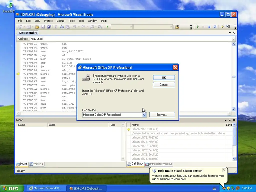Open the Test menu
Viewport: 256px width, 192px height.
coord(81,21)
